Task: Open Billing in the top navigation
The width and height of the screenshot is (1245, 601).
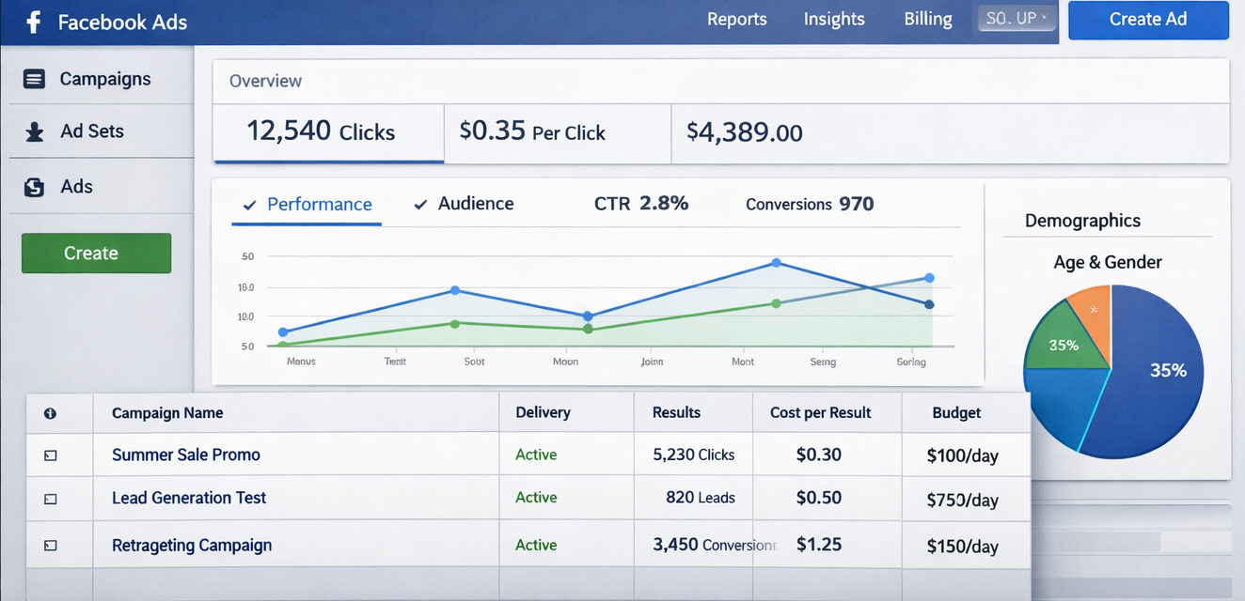Action: [928, 20]
